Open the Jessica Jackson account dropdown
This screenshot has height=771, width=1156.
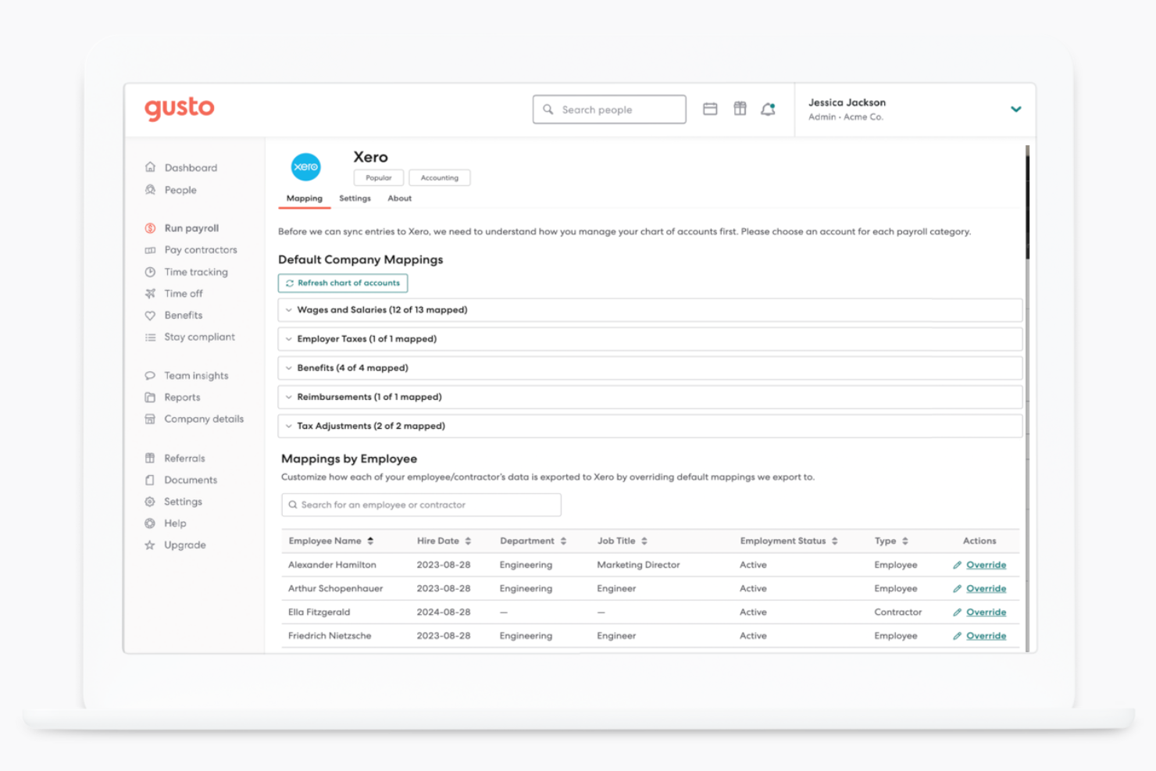[1016, 109]
